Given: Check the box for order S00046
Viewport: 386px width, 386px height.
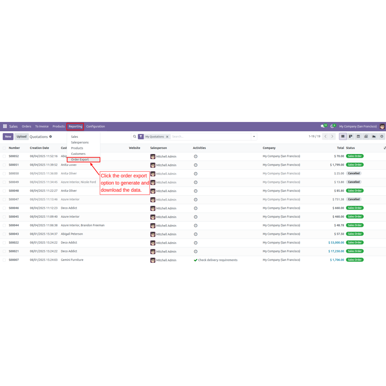Looking at the screenshot, I should 4,208.
